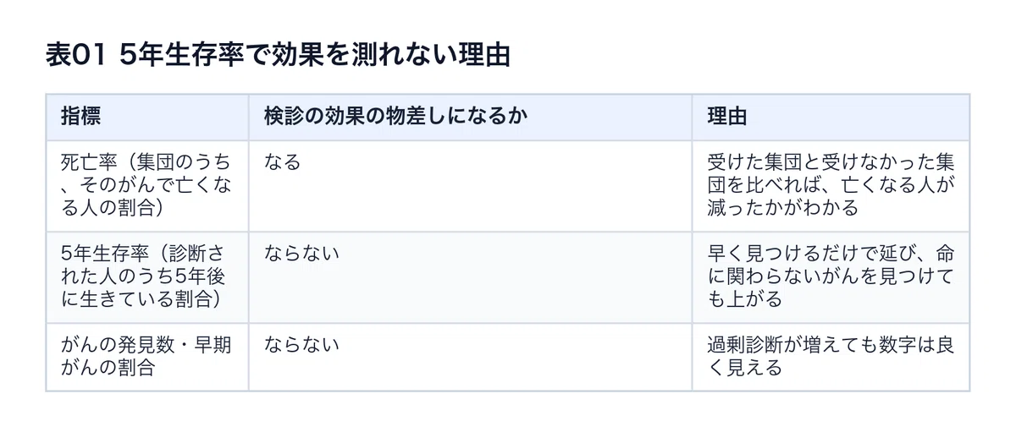
Task: Select the phrase 命に関わらないがんを見つけても上がる
Action: click(831, 276)
